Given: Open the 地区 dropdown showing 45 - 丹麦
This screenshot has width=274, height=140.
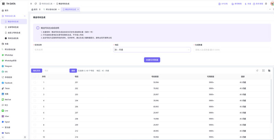Looking at the screenshot, I should tap(152, 50).
